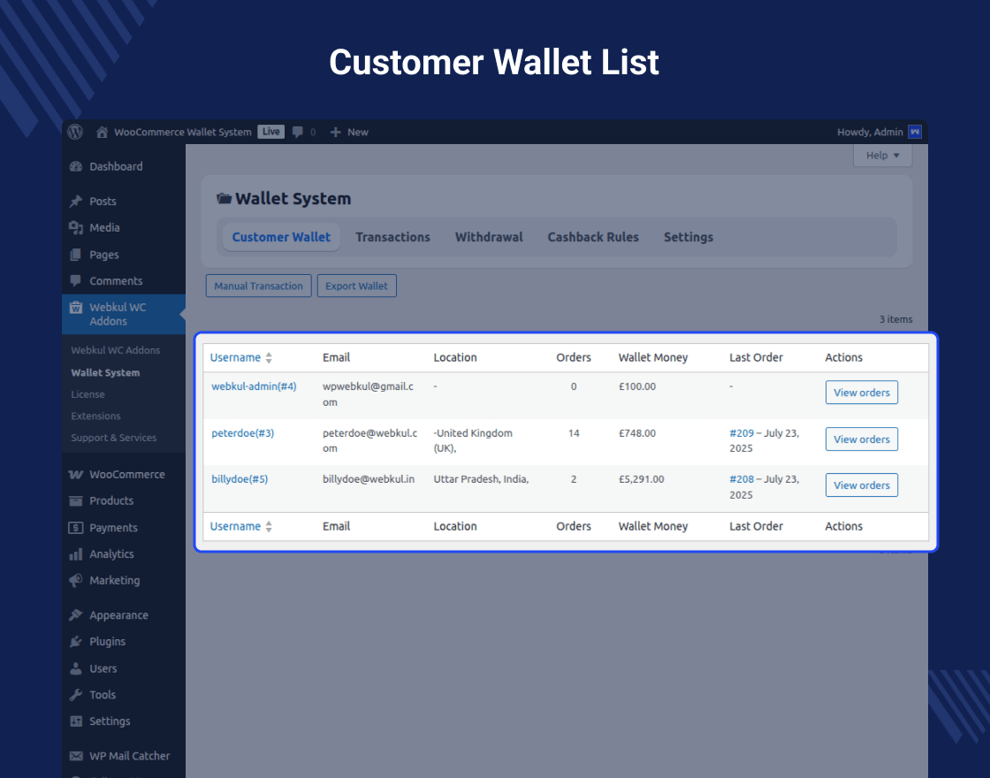Open webkul-admin(#4) user link
Image resolution: width=990 pixels, height=778 pixels.
tap(254, 386)
